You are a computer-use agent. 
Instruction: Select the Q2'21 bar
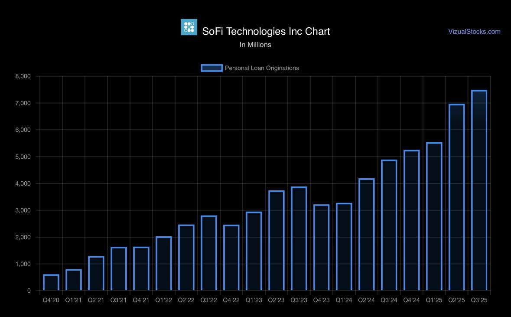coord(96,273)
